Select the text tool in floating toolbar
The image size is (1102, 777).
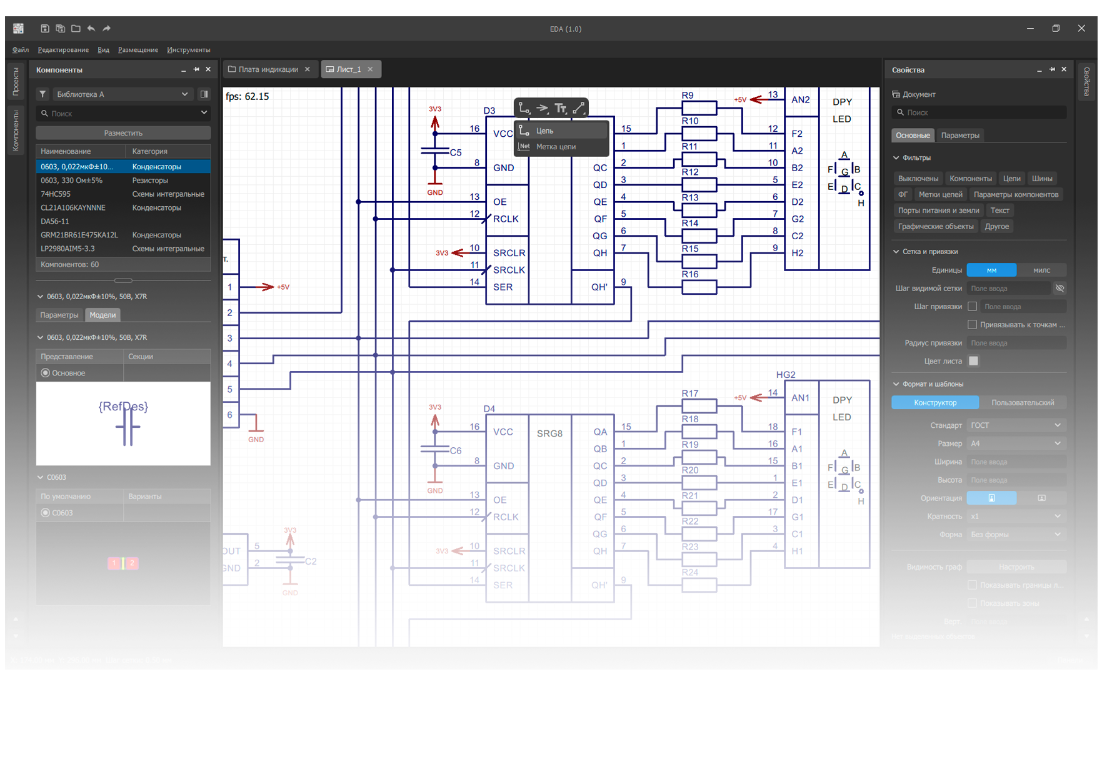click(561, 108)
